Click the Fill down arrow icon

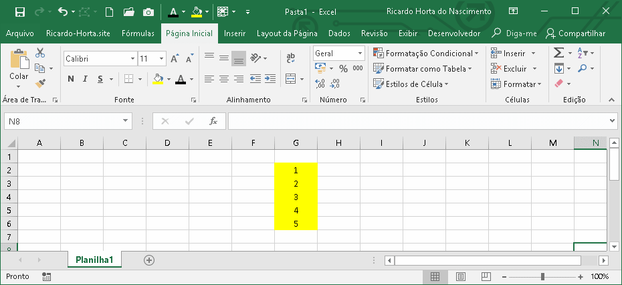point(559,69)
